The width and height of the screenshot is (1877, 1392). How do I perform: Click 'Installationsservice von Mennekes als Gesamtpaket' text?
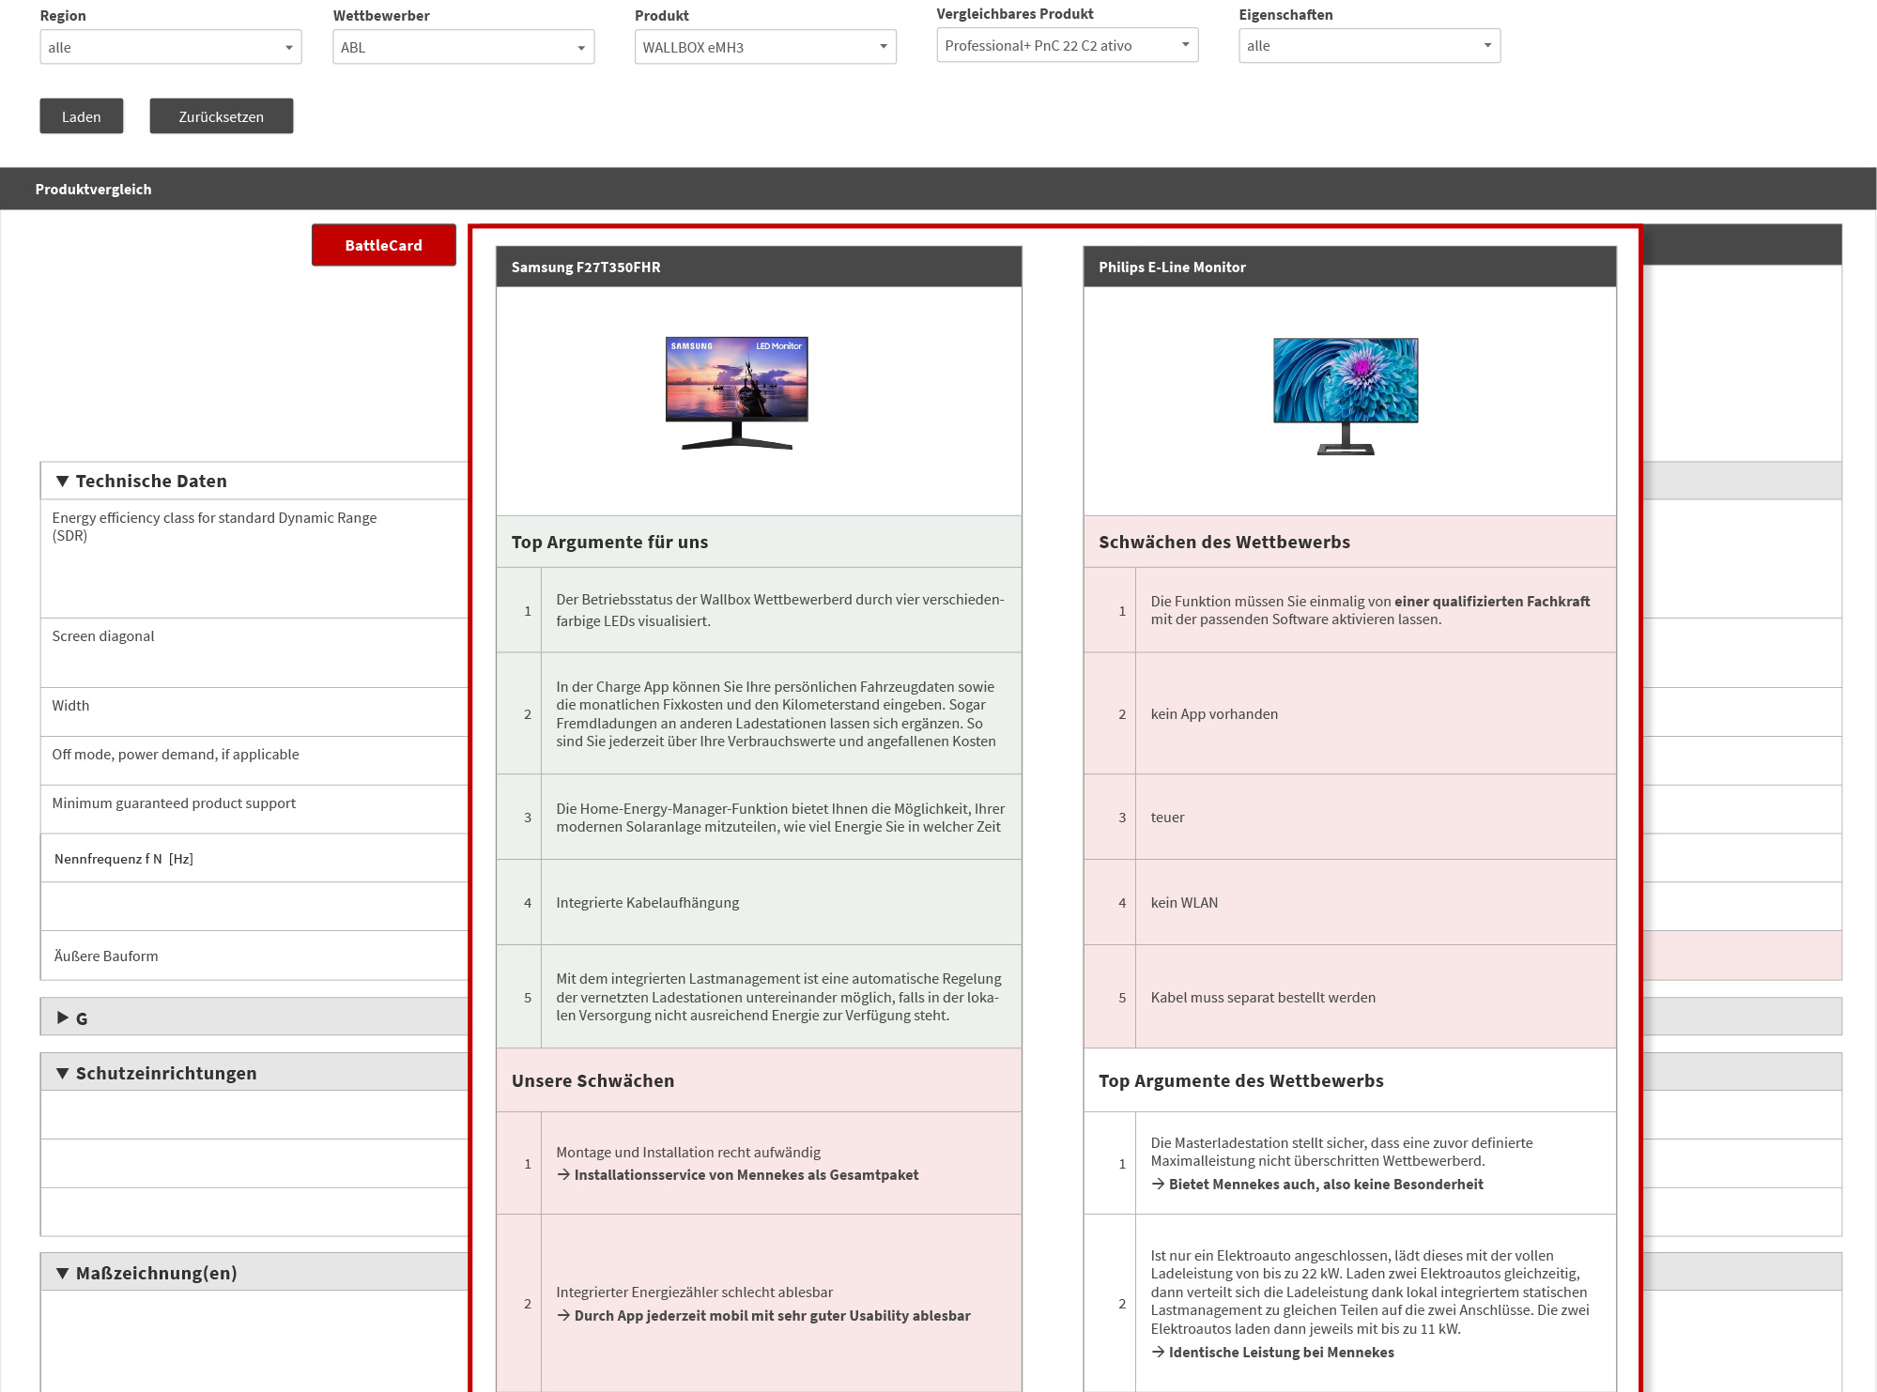(746, 1175)
